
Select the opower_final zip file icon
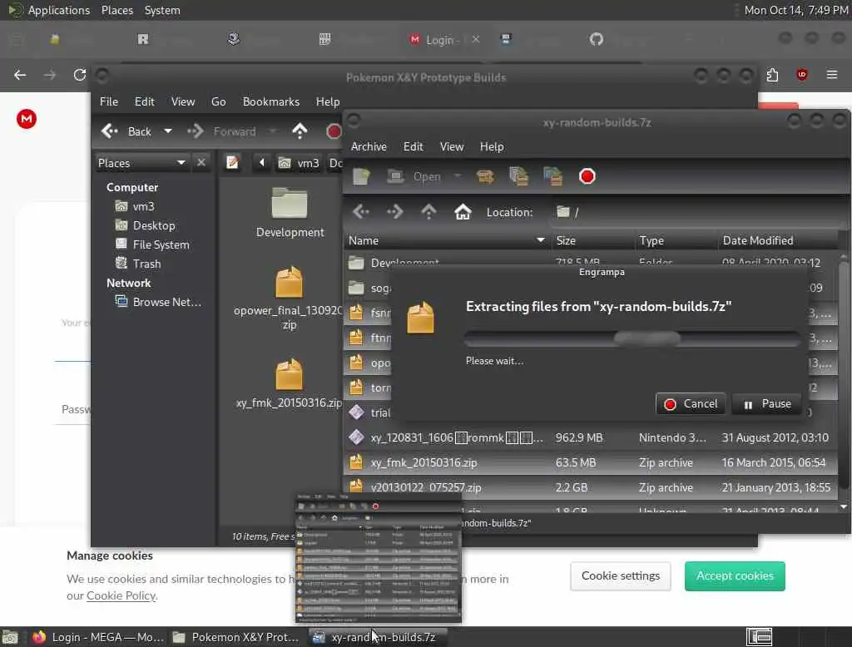click(x=289, y=283)
